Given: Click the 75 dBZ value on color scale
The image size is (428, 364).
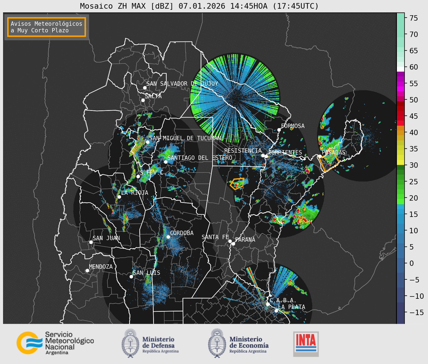Looking at the screenshot, I should point(414,18).
